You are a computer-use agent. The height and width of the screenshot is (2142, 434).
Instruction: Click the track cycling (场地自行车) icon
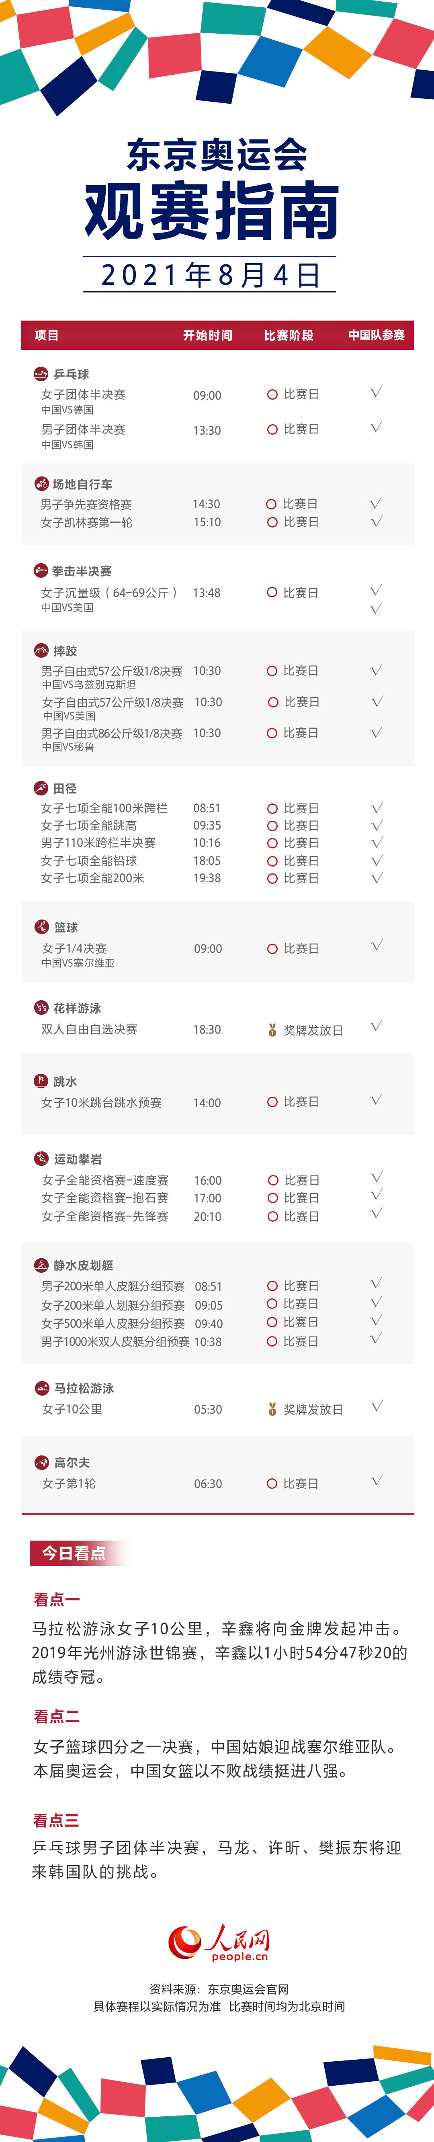pyautogui.click(x=41, y=483)
